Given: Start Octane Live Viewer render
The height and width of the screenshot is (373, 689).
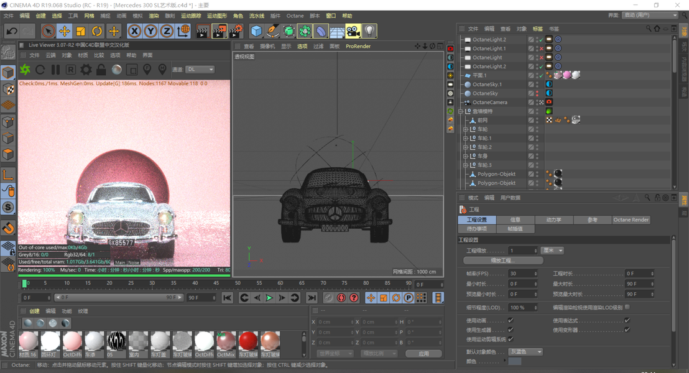Looking at the screenshot, I should (x=25, y=70).
